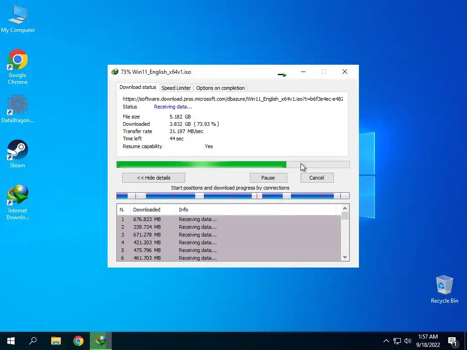Switch to Download status tab
Viewport: 467px width, 350px height.
(138, 87)
